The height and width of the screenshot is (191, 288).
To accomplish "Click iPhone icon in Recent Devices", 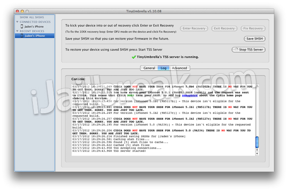I will (22, 36).
